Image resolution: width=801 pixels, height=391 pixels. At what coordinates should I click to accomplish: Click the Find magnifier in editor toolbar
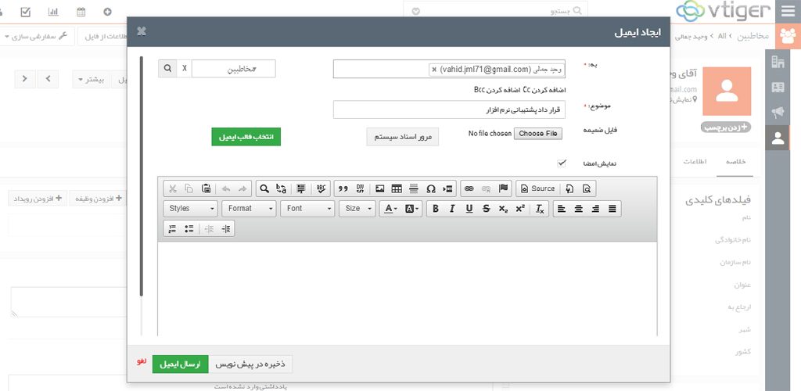pos(264,188)
